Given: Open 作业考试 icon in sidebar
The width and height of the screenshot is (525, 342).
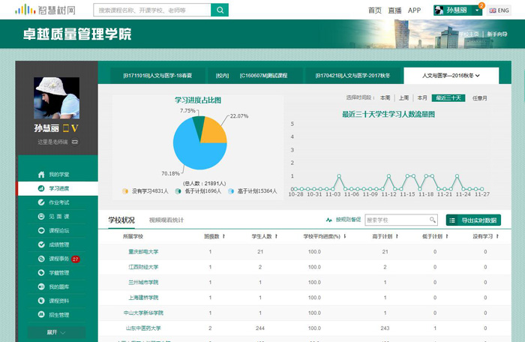Looking at the screenshot, I should (x=43, y=202).
